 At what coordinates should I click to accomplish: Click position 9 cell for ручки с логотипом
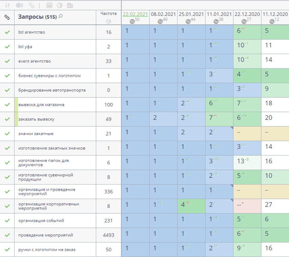[247, 250]
